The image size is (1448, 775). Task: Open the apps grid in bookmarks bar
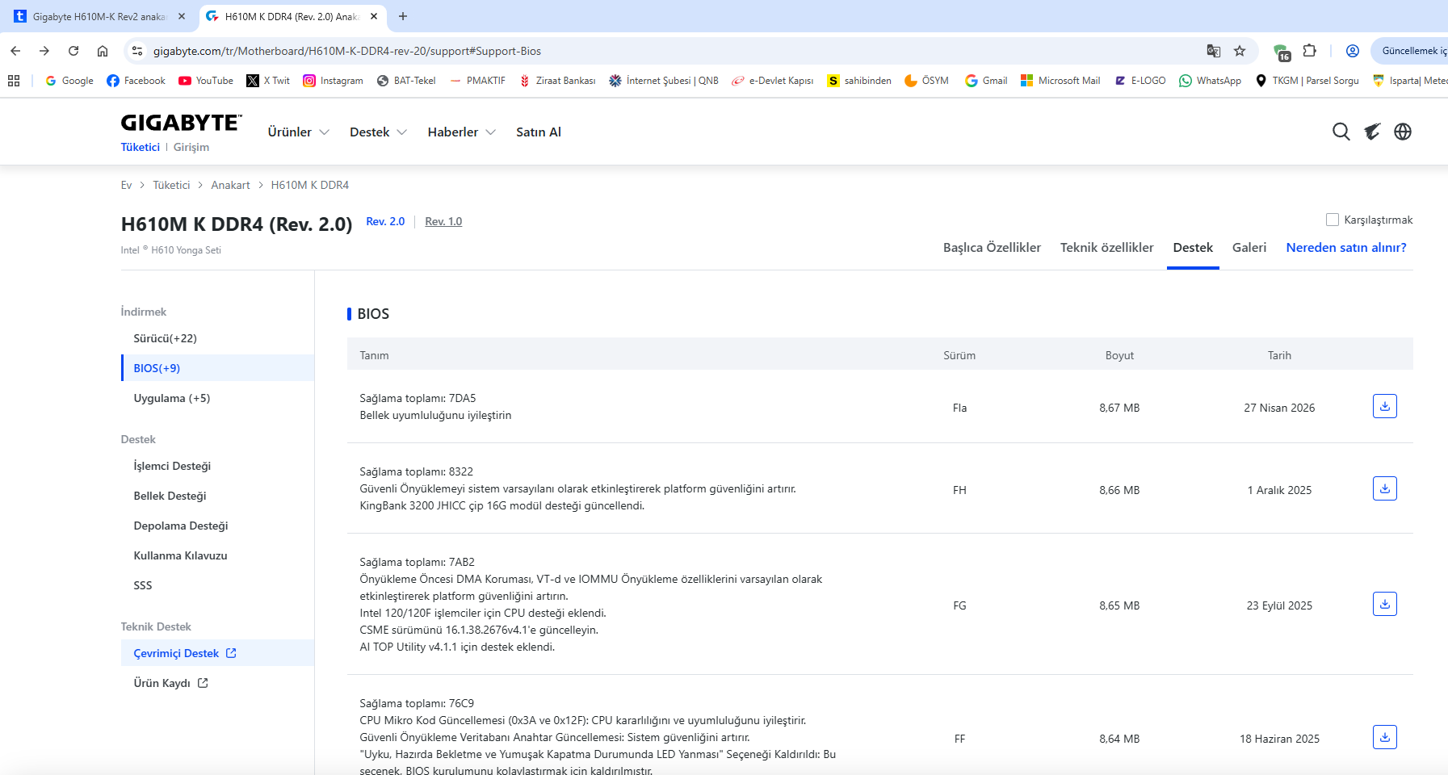point(14,81)
